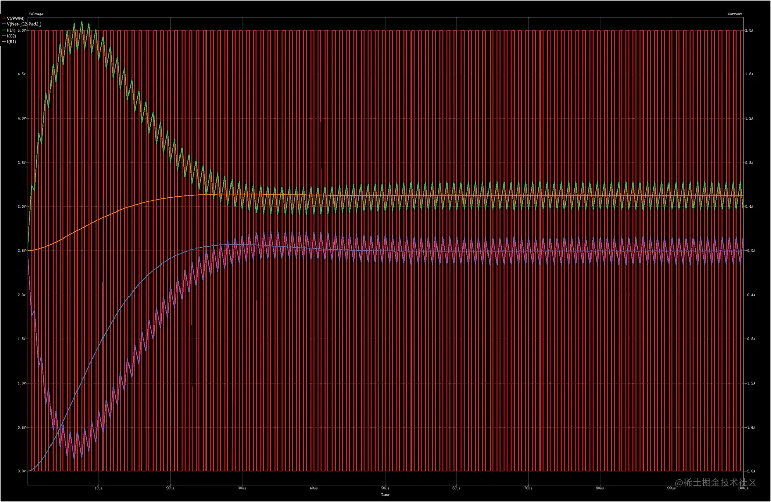Click the 0.0A current axis label

click(x=751, y=251)
